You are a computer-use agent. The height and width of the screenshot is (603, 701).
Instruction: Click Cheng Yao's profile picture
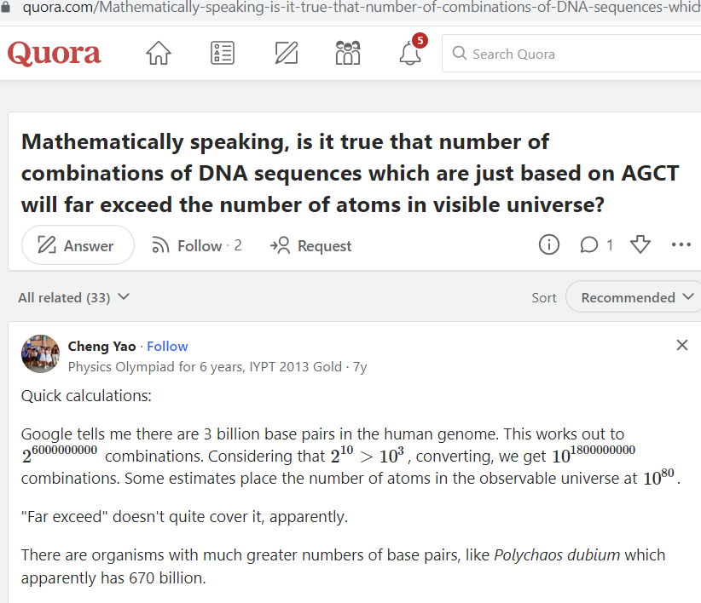(40, 355)
